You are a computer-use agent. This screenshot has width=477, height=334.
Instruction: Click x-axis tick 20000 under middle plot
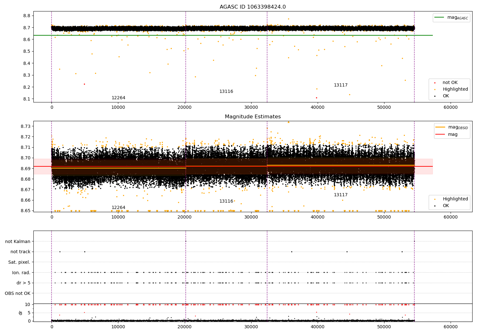click(184, 217)
